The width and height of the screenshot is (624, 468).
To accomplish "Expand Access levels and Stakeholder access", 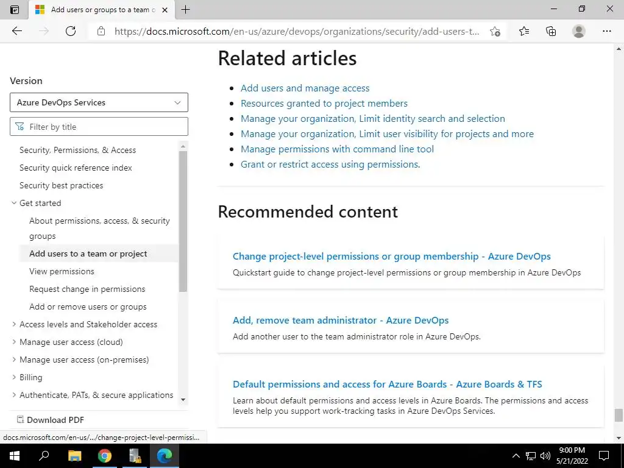I will (x=14, y=324).
